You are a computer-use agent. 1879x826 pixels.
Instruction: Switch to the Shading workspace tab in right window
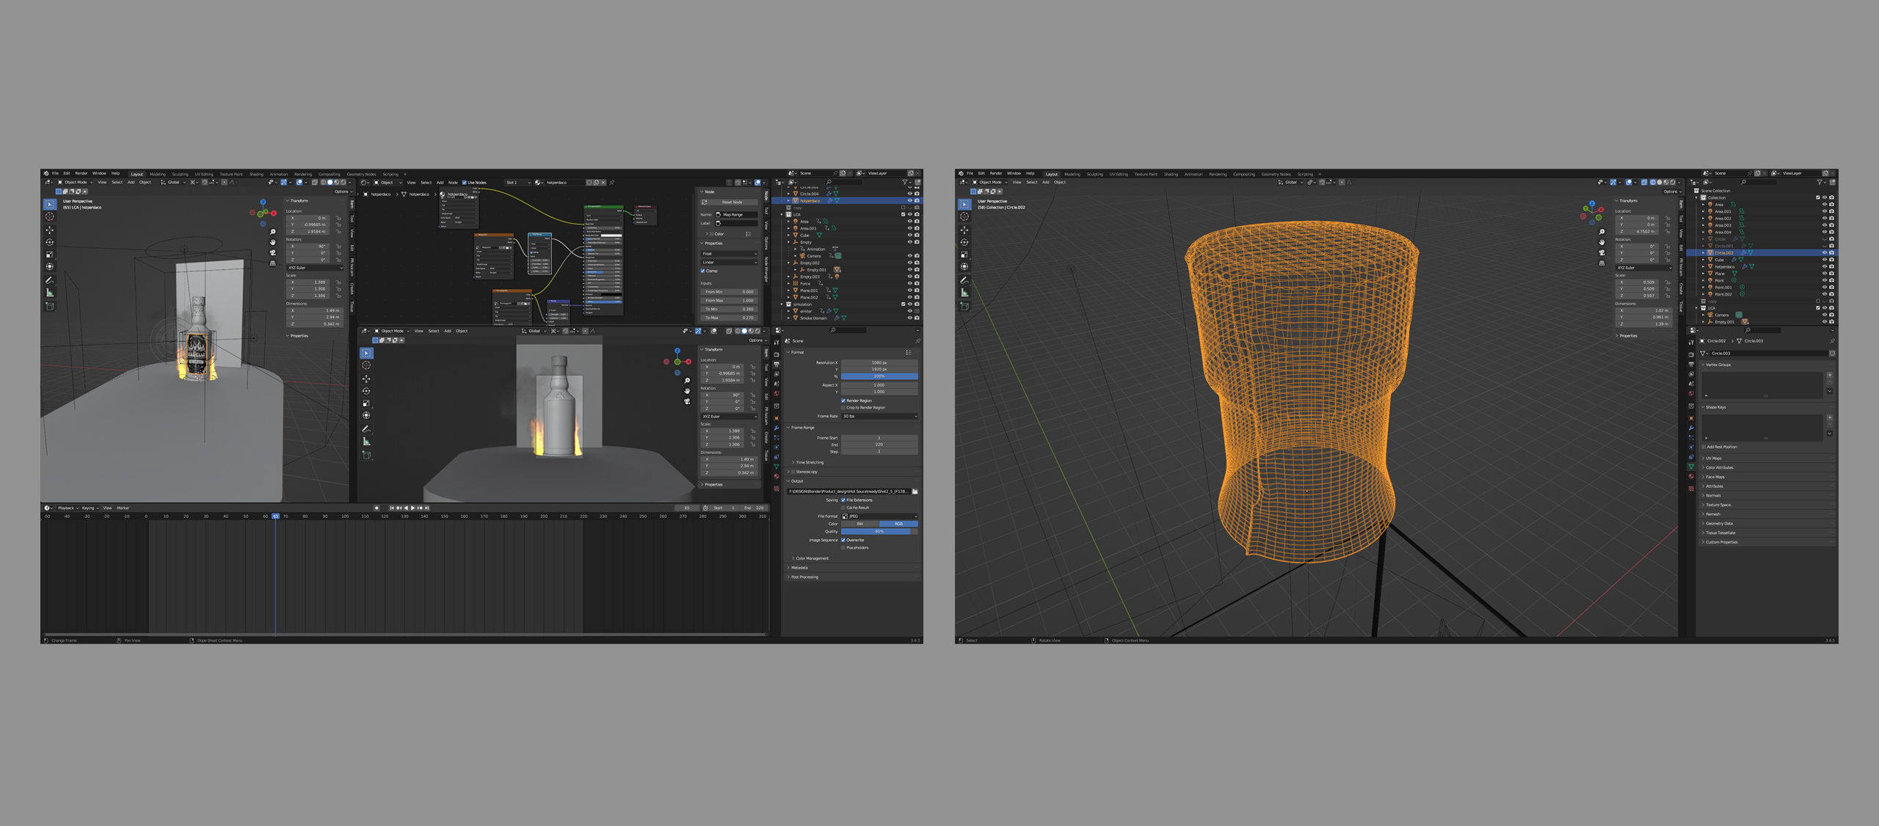(x=1171, y=175)
